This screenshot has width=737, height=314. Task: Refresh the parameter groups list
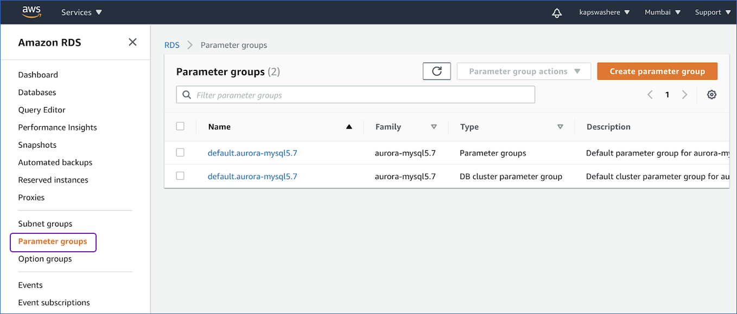point(437,71)
